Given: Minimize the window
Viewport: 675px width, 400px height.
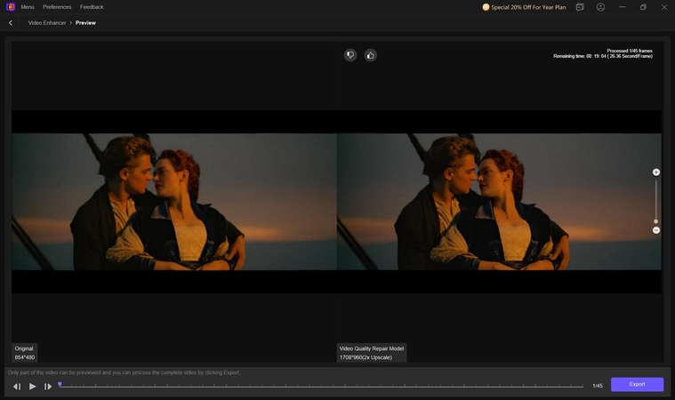Looking at the screenshot, I should click(622, 7).
